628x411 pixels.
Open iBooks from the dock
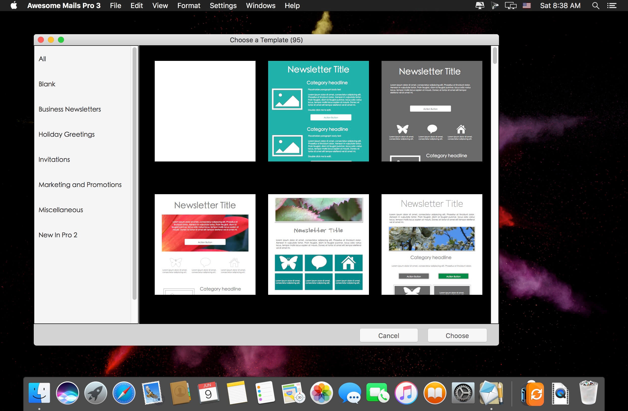coord(435,393)
